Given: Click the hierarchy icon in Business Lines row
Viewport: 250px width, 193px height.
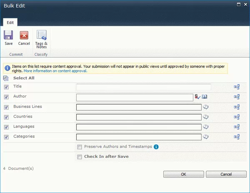Looking at the screenshot, I should click(x=237, y=107).
